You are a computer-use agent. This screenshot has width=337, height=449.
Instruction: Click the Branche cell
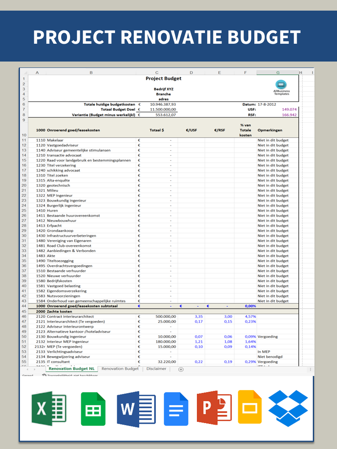(x=163, y=94)
